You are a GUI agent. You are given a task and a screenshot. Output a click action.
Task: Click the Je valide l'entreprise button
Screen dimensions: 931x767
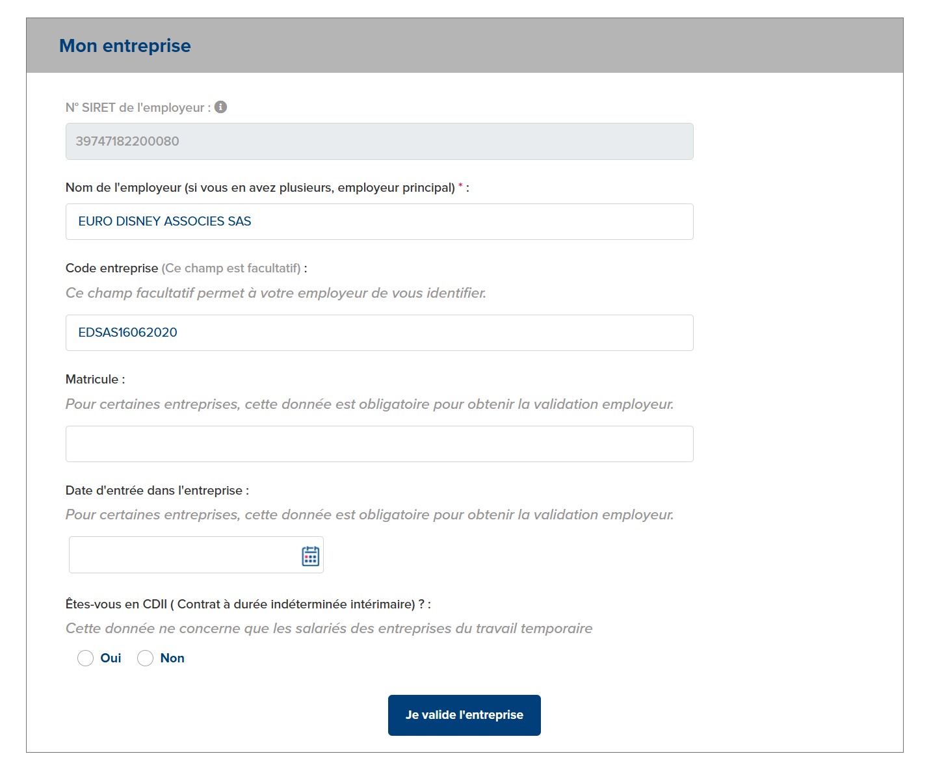pyautogui.click(x=464, y=715)
